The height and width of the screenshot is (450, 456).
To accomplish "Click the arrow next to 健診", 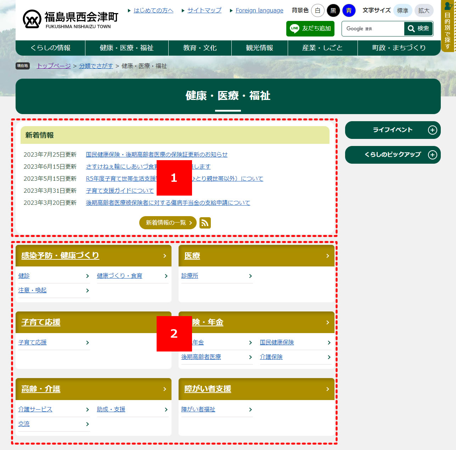I will [88, 276].
